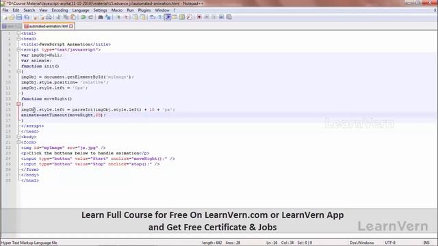Save all files with the toolbar icon

tap(27, 17)
